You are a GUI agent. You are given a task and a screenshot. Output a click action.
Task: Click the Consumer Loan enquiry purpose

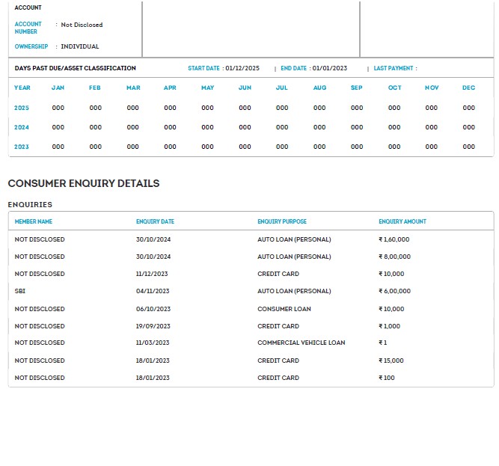tap(284, 309)
